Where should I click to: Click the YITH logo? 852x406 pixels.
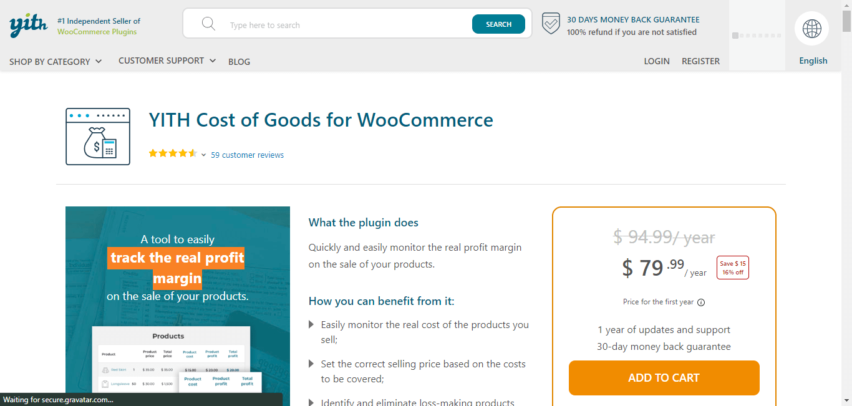[x=29, y=26]
